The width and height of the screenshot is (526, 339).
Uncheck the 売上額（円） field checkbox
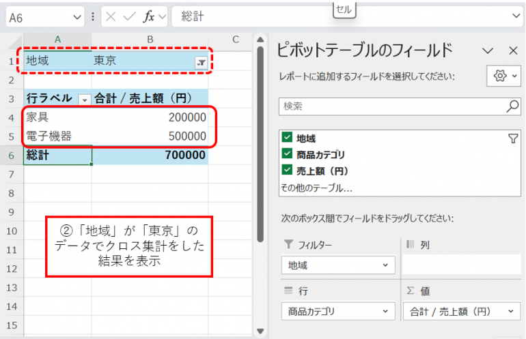288,170
